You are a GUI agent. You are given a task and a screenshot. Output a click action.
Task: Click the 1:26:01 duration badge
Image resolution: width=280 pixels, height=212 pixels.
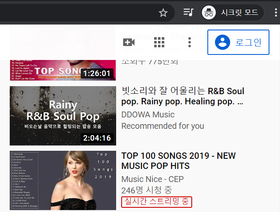click(x=97, y=73)
